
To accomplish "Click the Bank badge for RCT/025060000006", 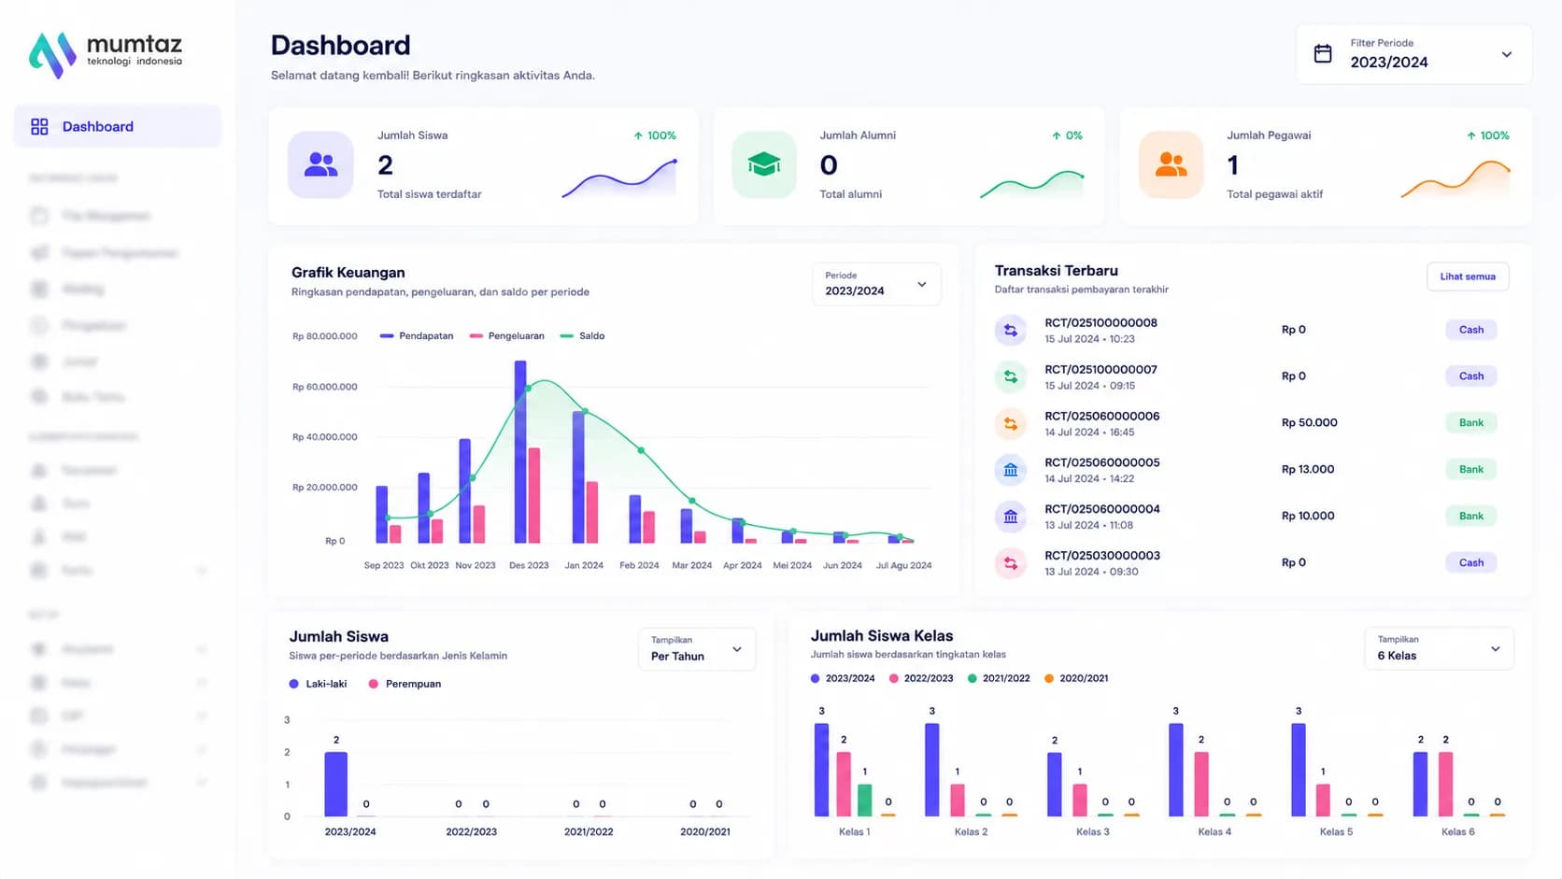I will (x=1470, y=423).
